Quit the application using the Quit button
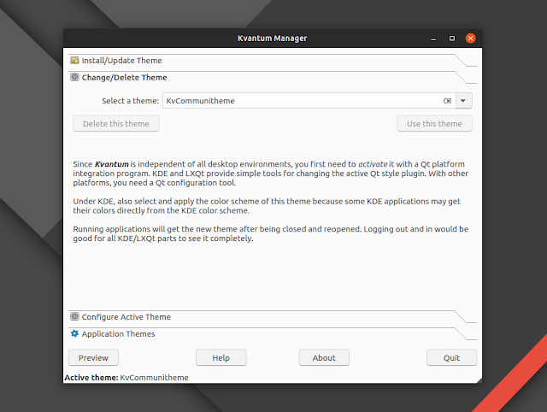 pos(451,358)
